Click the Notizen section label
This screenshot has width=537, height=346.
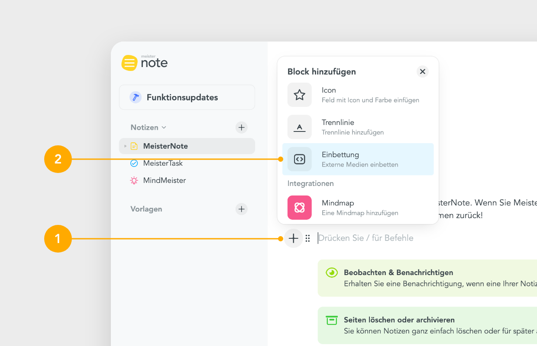[x=145, y=128]
